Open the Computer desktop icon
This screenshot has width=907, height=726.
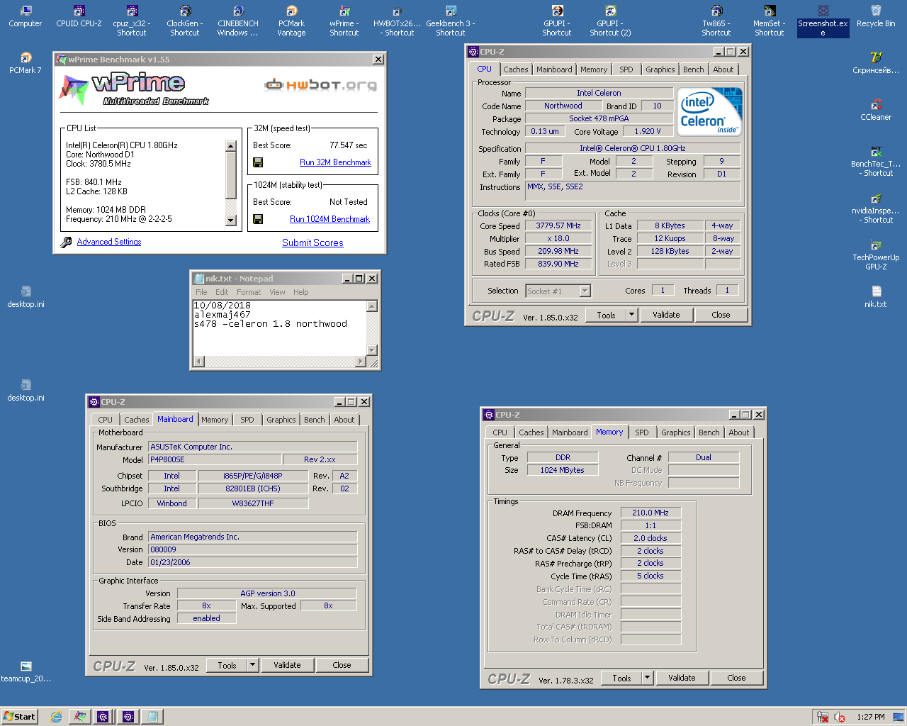point(26,17)
